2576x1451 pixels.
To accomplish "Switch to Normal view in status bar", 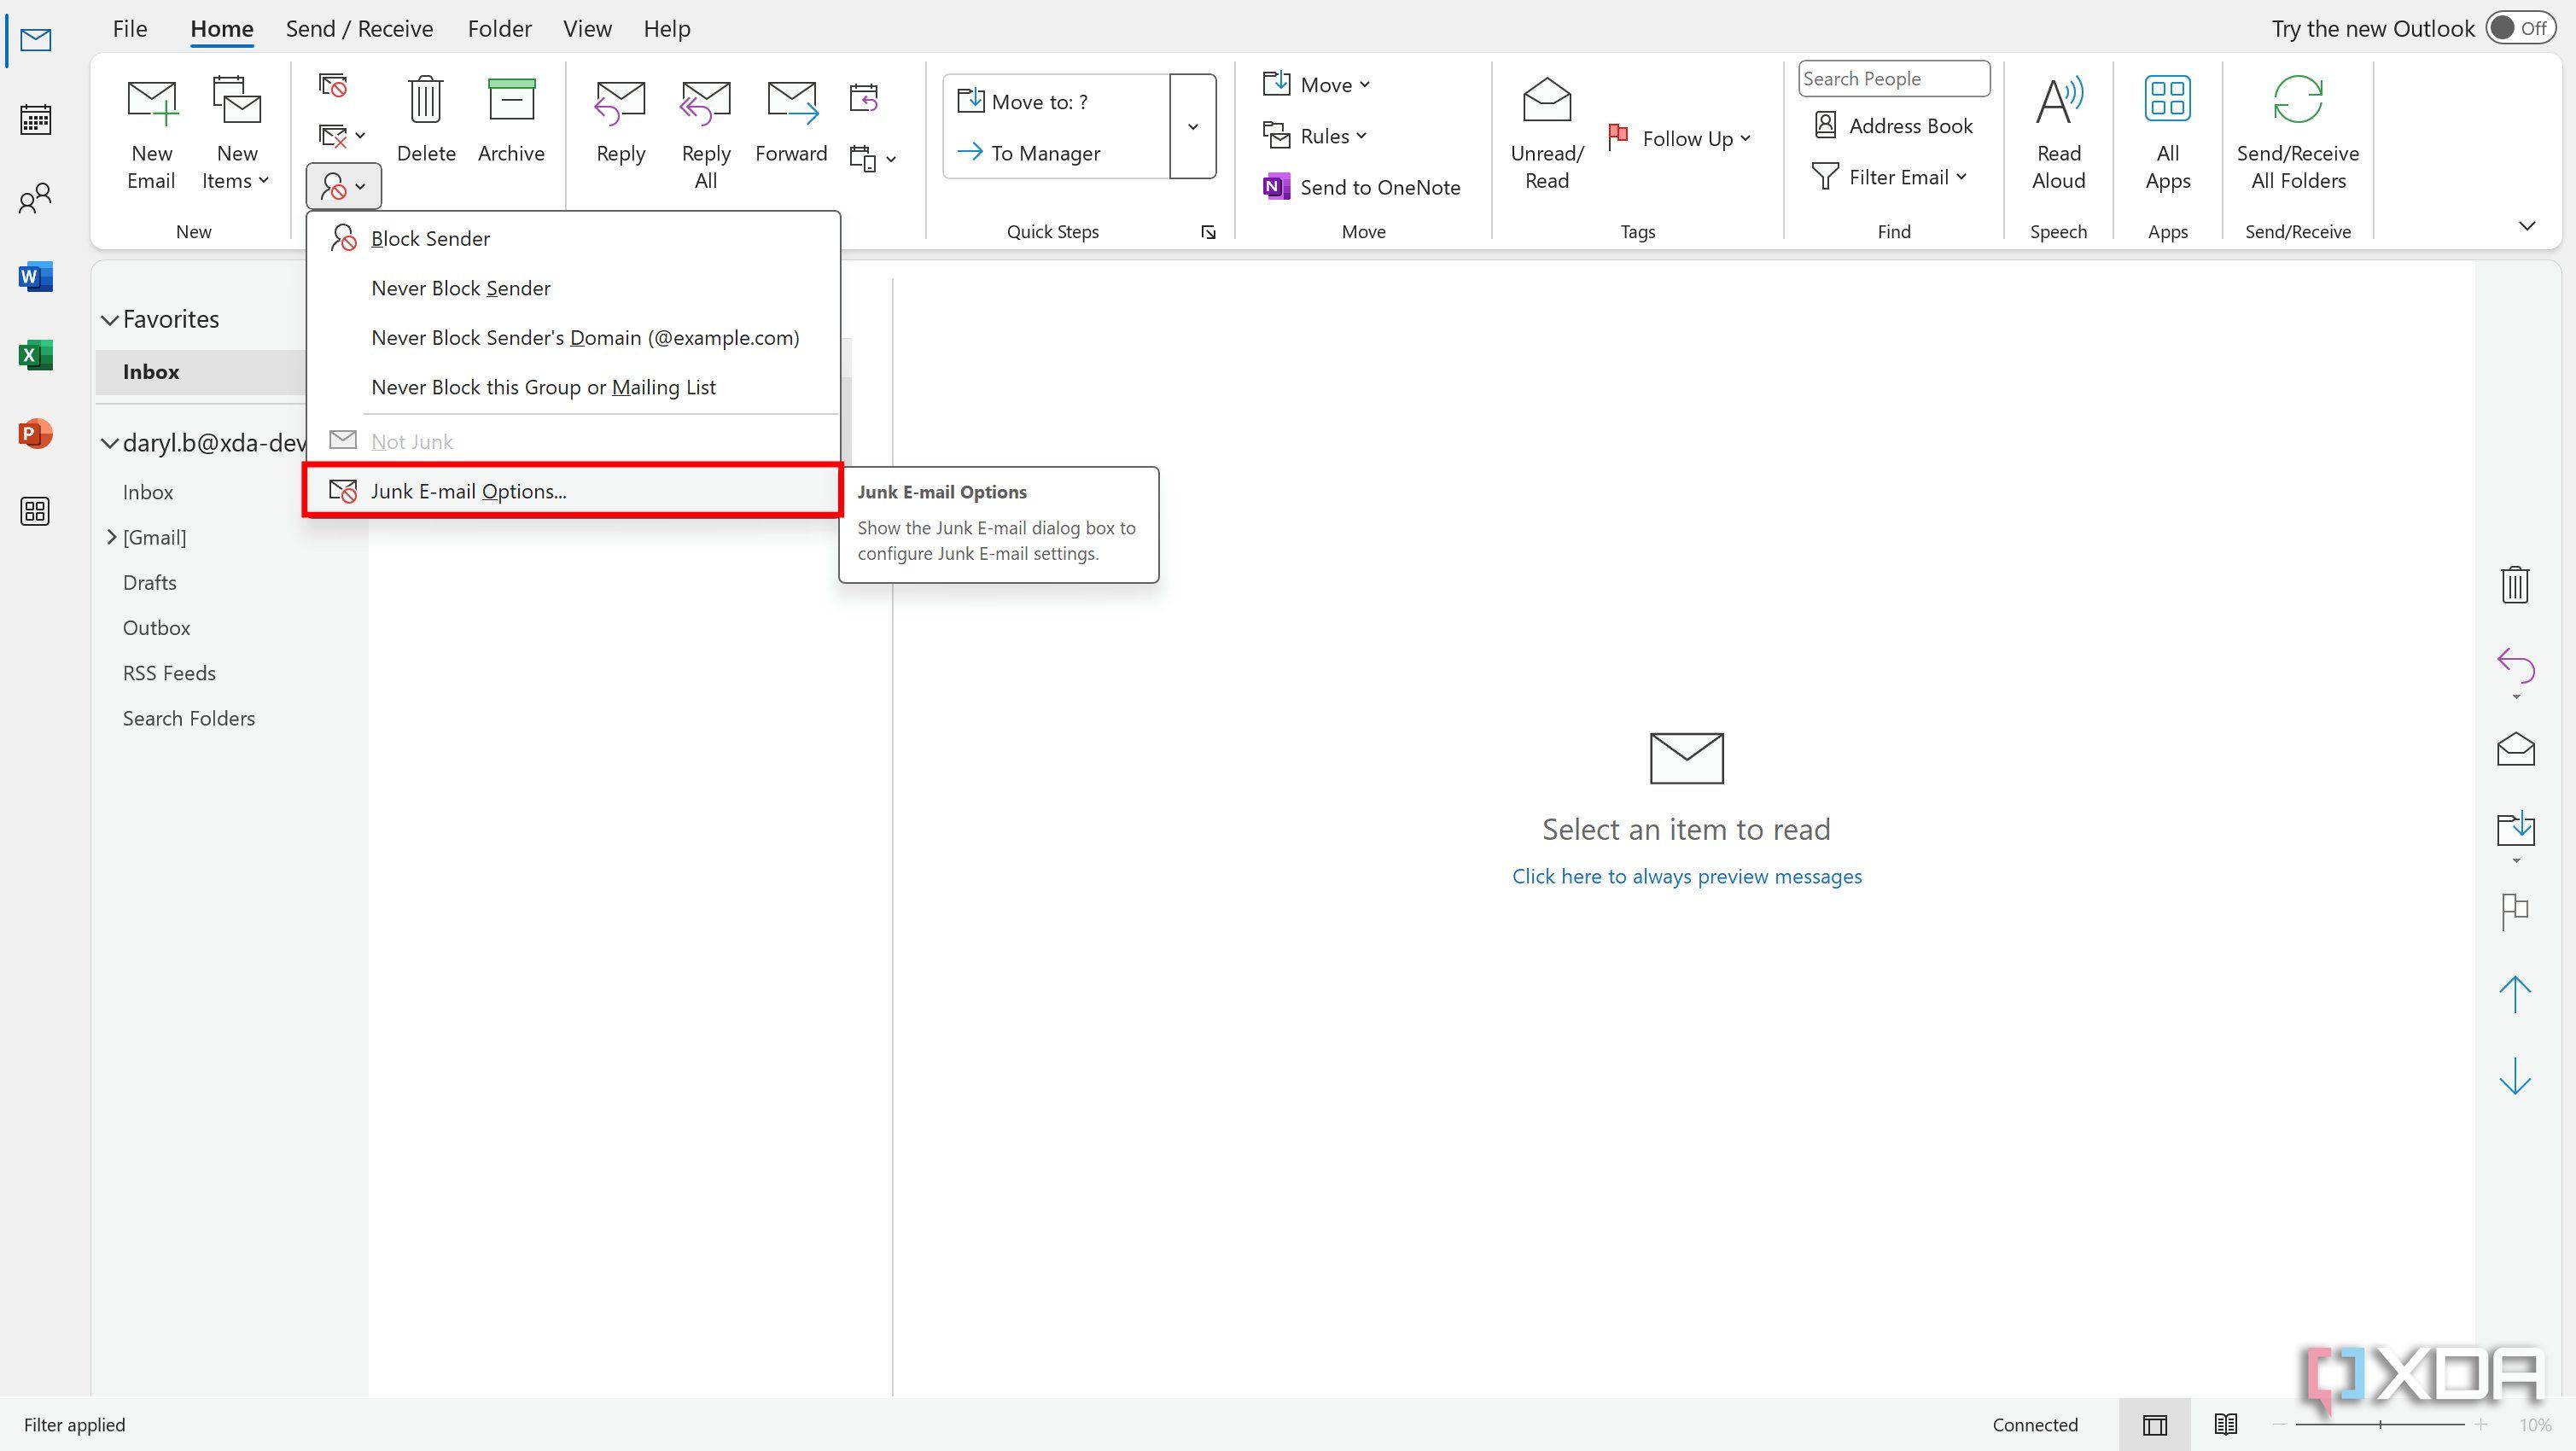I will pos(2154,1424).
